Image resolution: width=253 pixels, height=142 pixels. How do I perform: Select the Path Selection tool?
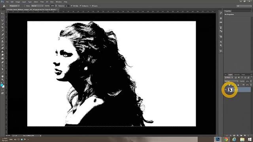tap(2, 69)
